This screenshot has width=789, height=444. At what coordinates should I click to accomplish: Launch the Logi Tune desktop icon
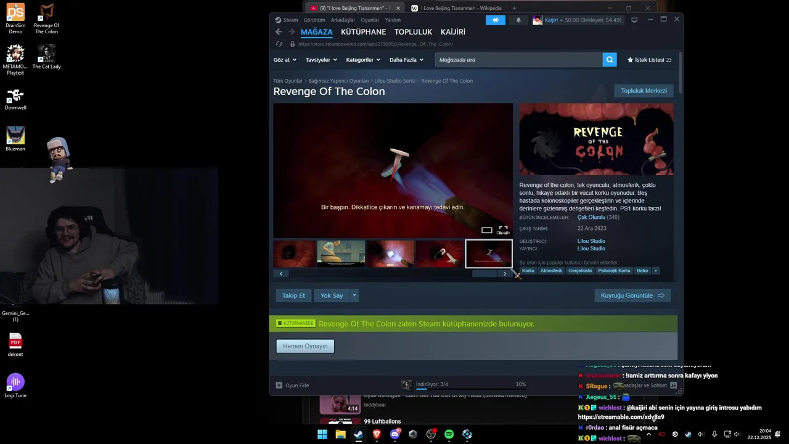pyautogui.click(x=15, y=386)
